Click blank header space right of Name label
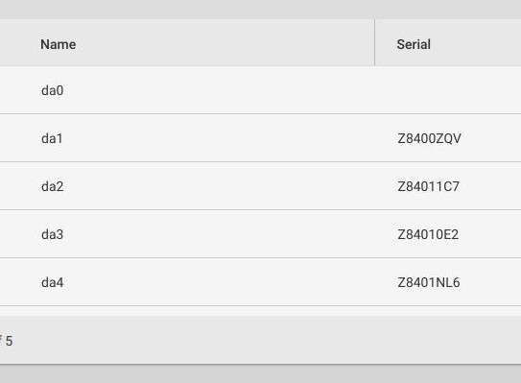This screenshot has height=383, width=521. click(x=225, y=44)
